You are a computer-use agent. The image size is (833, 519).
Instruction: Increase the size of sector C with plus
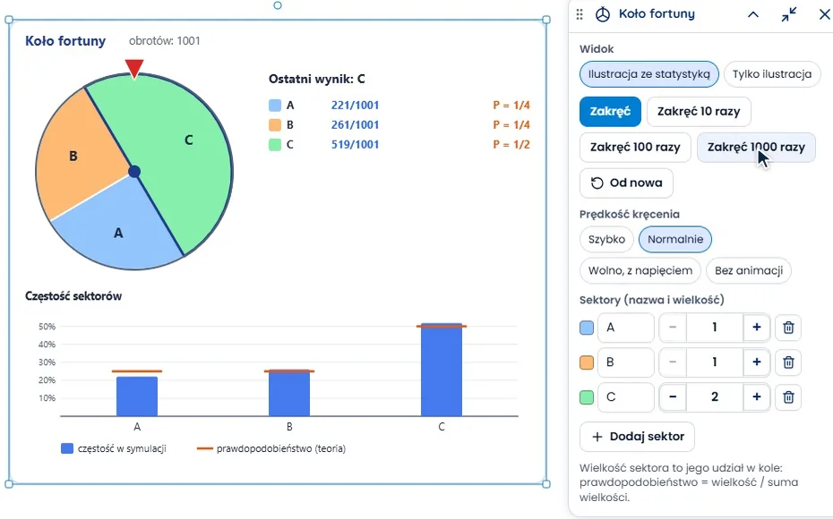click(757, 397)
